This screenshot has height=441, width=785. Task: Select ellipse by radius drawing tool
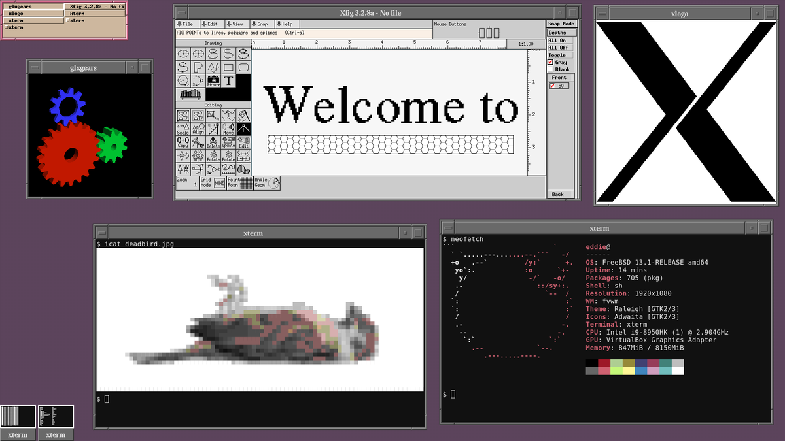183,54
